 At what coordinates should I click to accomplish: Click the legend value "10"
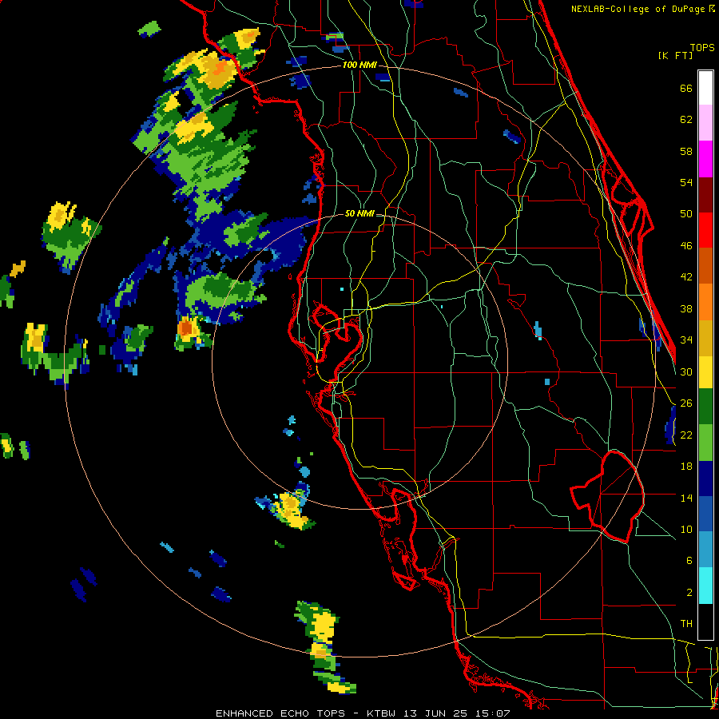pyautogui.click(x=686, y=529)
